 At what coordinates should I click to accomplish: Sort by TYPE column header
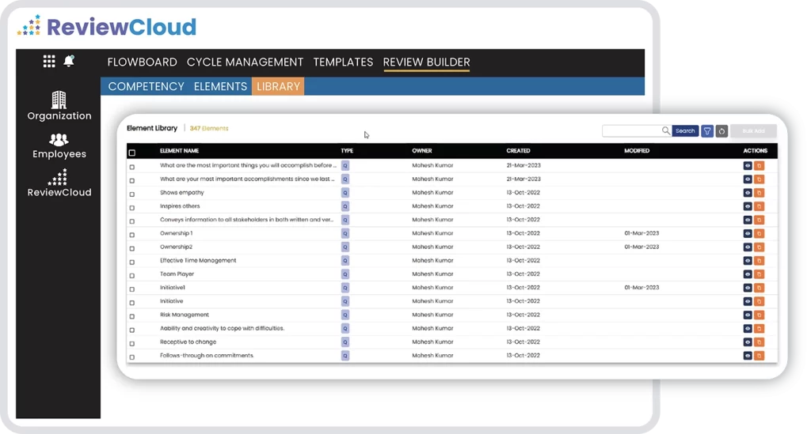pyautogui.click(x=347, y=151)
